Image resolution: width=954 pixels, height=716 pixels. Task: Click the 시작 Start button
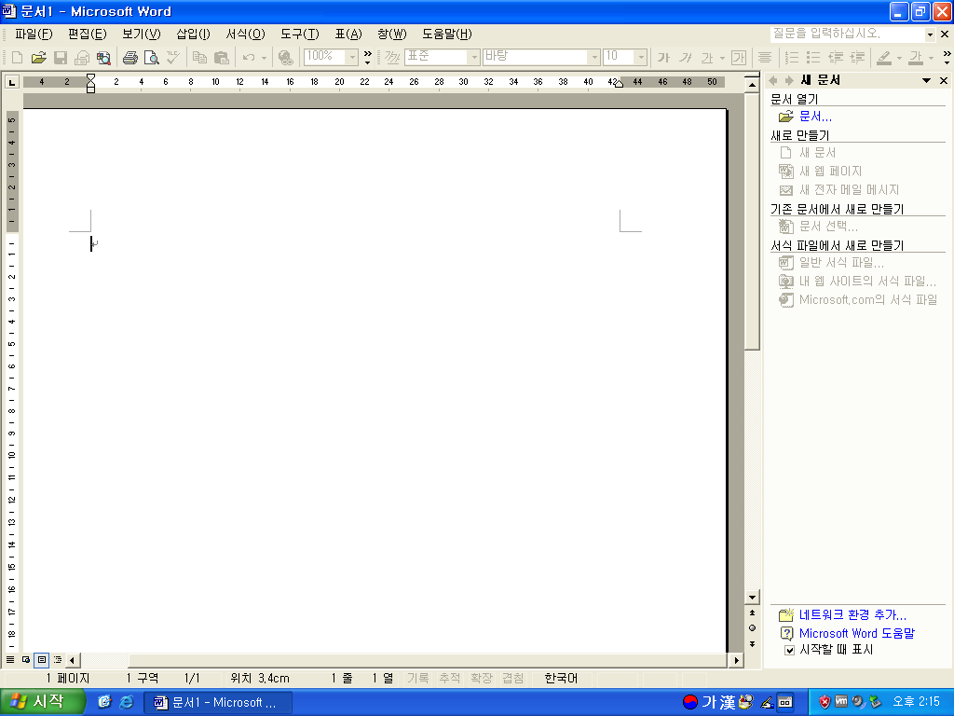[x=41, y=702]
